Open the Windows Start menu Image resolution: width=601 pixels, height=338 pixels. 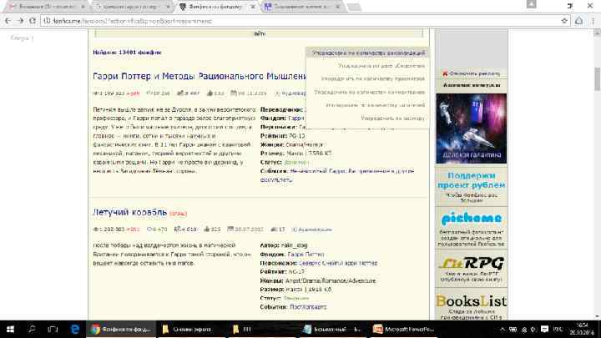(10, 329)
